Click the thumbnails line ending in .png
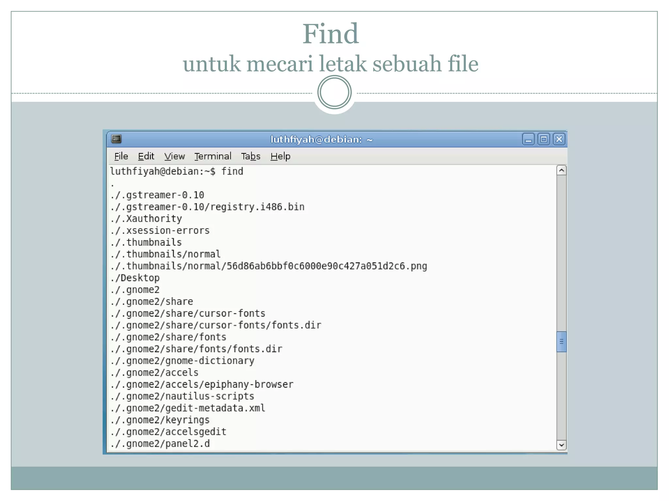The image size is (669, 501). pyautogui.click(x=269, y=266)
